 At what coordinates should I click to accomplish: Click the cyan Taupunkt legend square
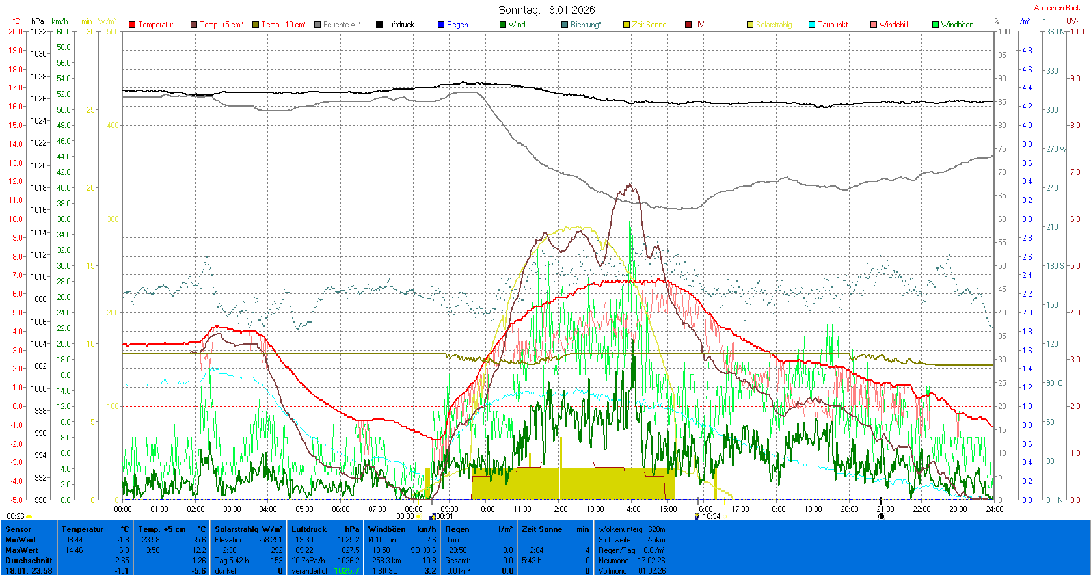pyautogui.click(x=812, y=25)
